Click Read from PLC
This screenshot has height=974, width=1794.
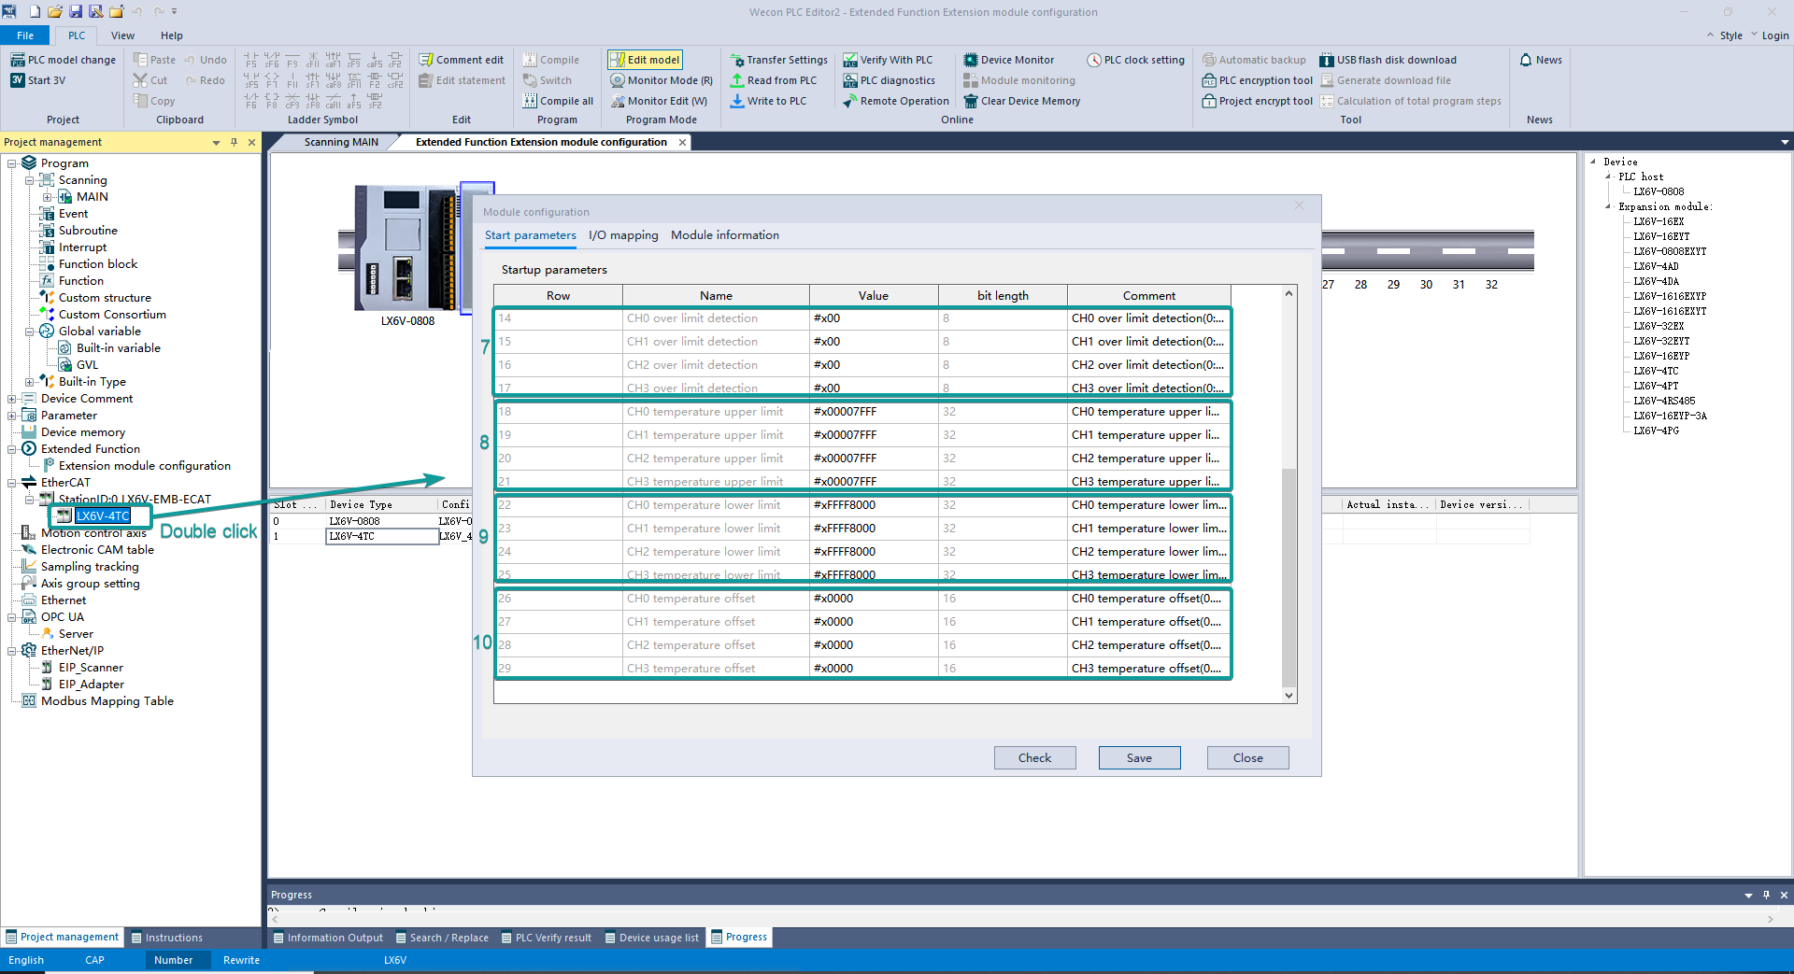(774, 80)
